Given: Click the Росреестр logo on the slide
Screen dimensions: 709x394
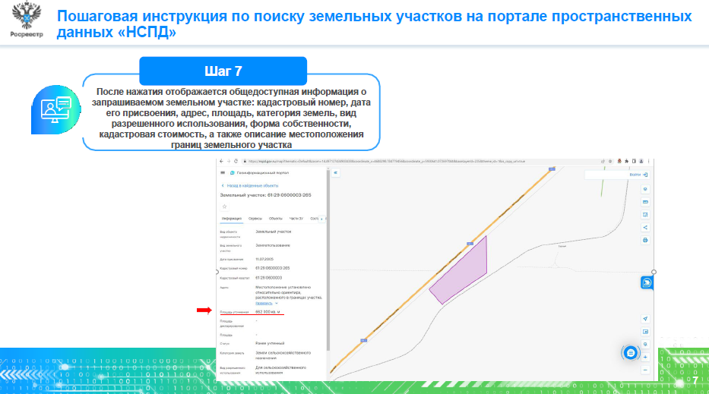Looking at the screenshot, I should point(27,20).
